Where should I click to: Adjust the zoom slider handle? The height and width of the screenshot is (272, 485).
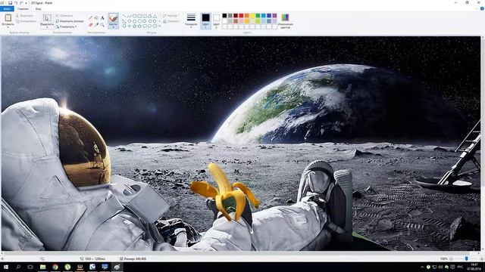(467, 258)
